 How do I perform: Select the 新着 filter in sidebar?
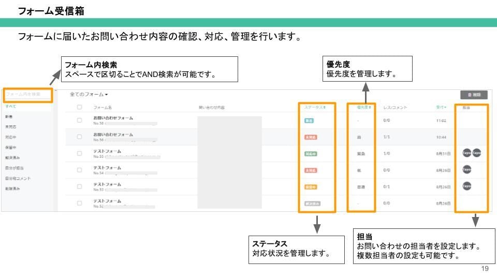[x=9, y=117]
